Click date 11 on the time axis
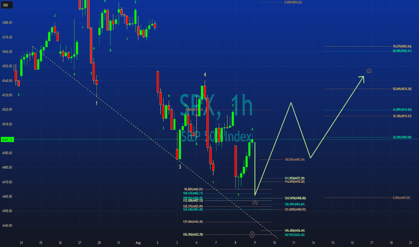Viewport: 419px width, 247px height. 294,243
